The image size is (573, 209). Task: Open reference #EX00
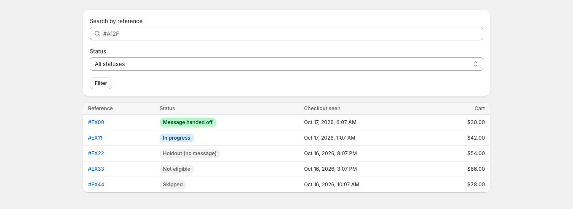[x=96, y=122]
